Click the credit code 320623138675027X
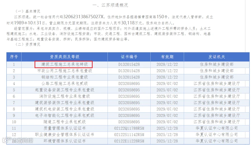 coord(83,17)
